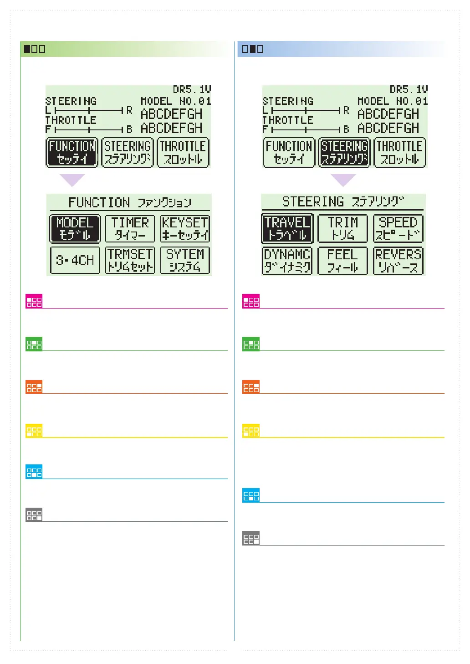Click the gray grid icon below the STEERING menu
This screenshot has width=470, height=664.
point(251,538)
